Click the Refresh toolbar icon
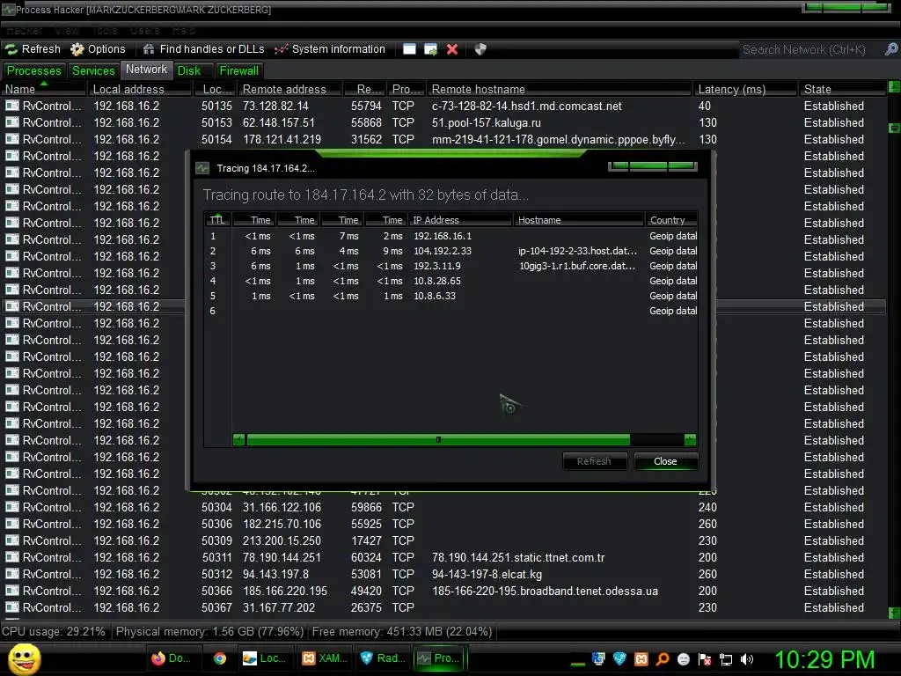This screenshot has height=676, width=901. (x=12, y=49)
